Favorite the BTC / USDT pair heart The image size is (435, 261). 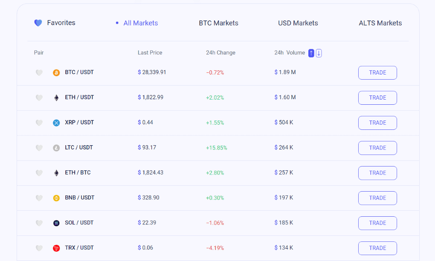coord(39,72)
